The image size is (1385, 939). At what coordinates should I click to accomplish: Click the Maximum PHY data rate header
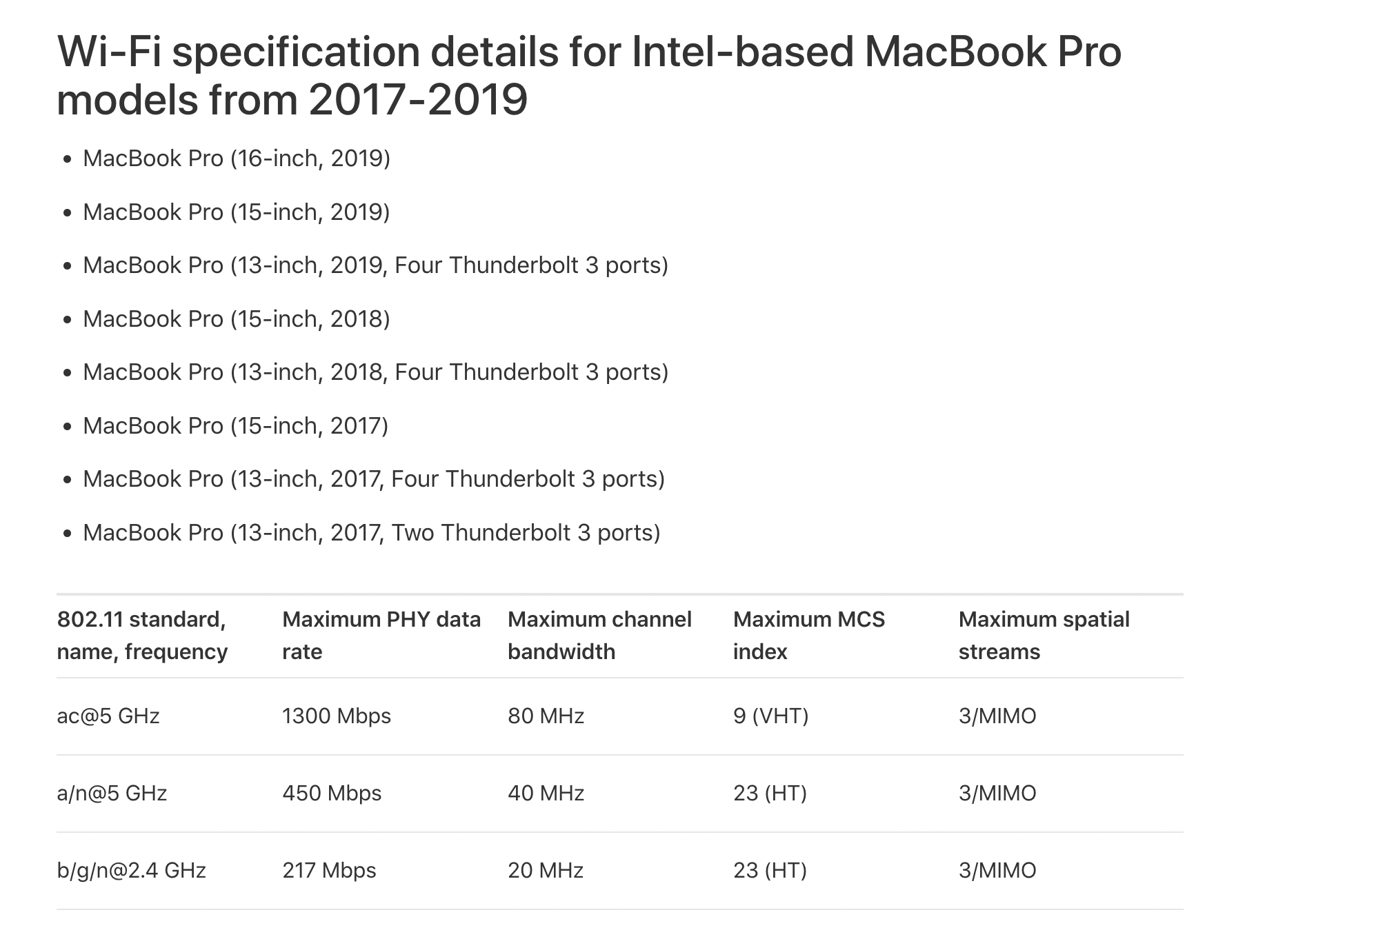coord(381,636)
